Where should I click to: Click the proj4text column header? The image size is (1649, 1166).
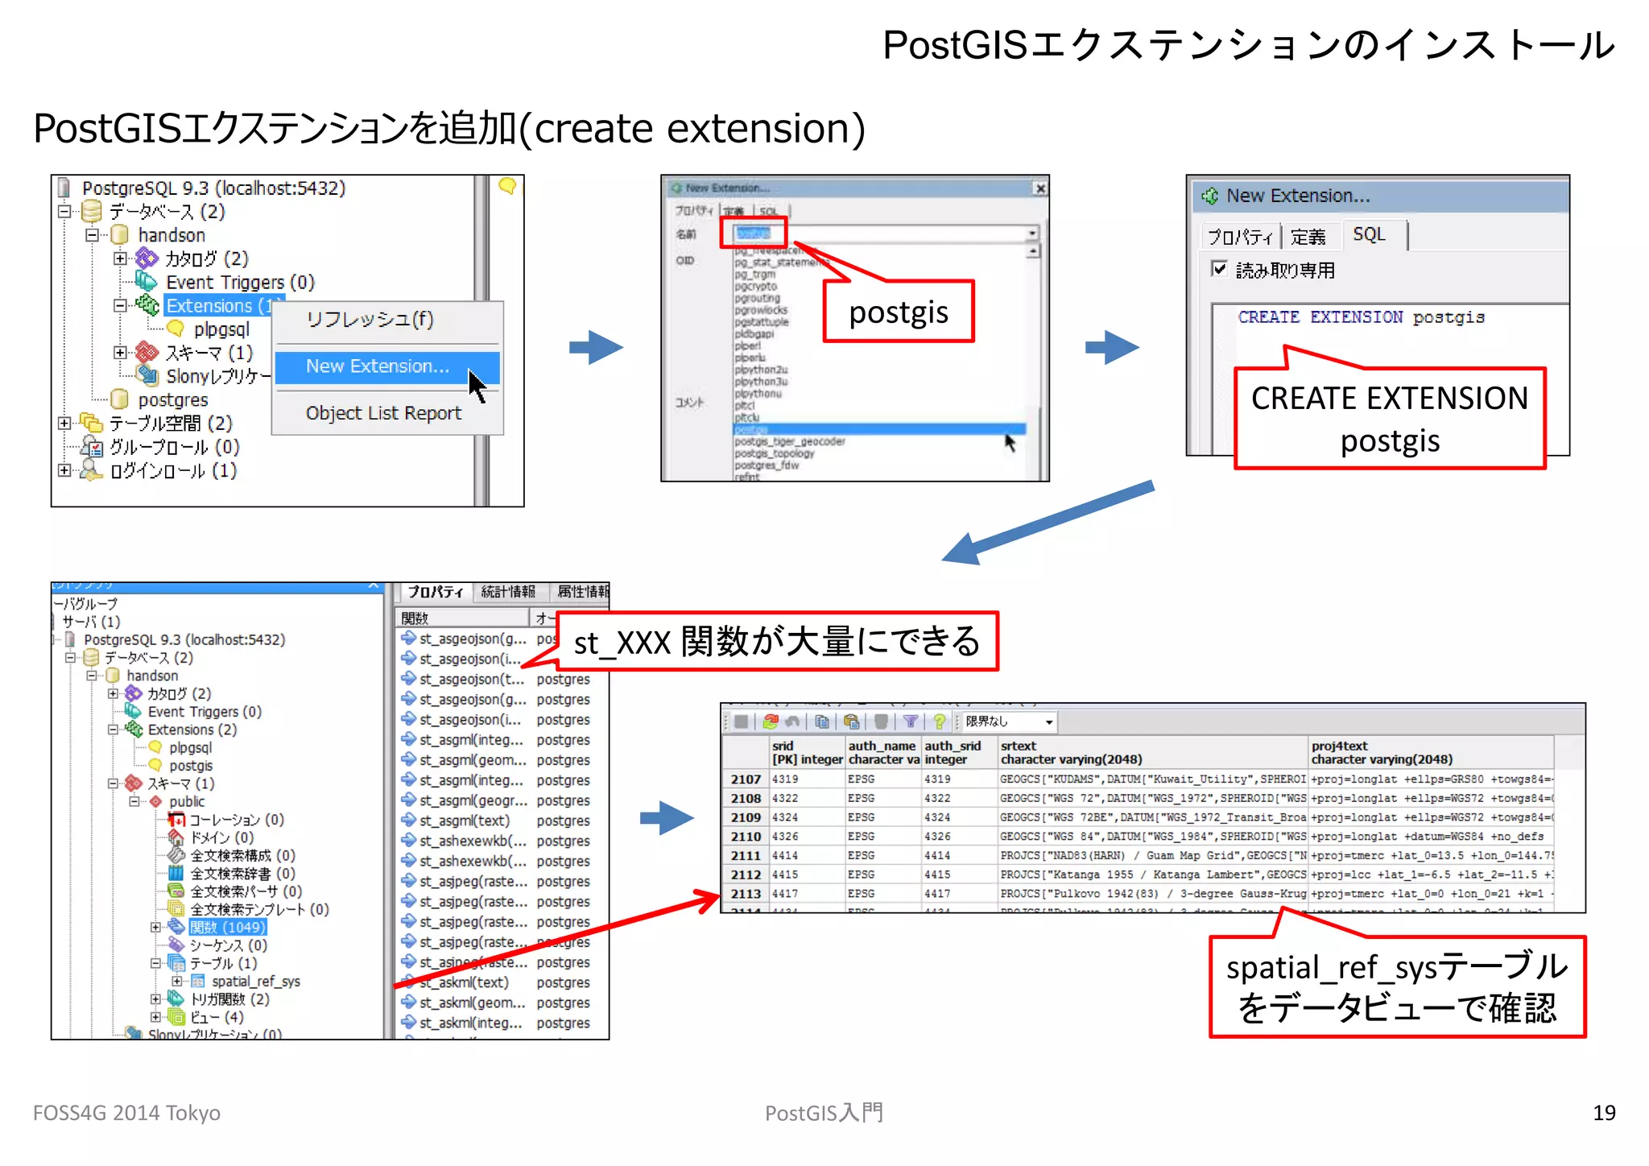point(1430,752)
